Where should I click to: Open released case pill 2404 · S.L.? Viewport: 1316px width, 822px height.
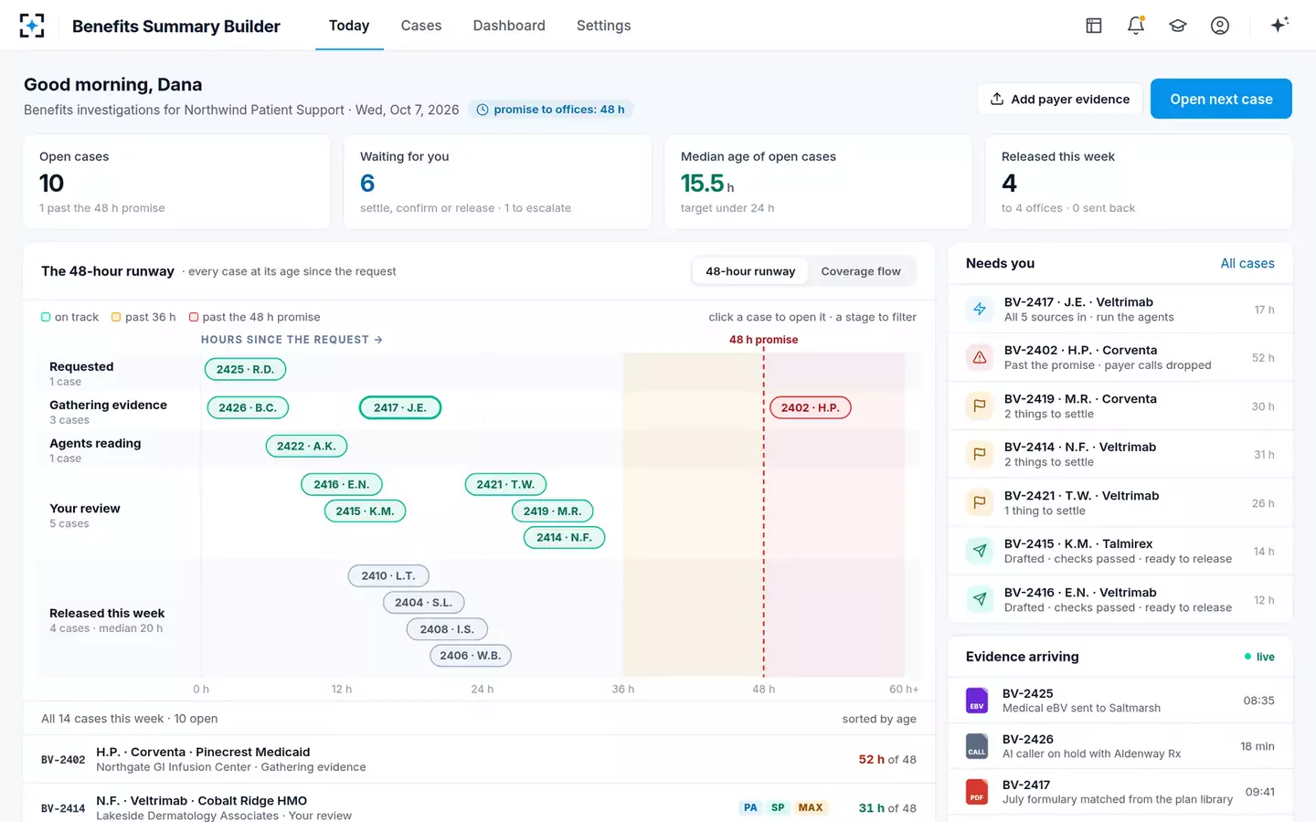click(x=424, y=602)
